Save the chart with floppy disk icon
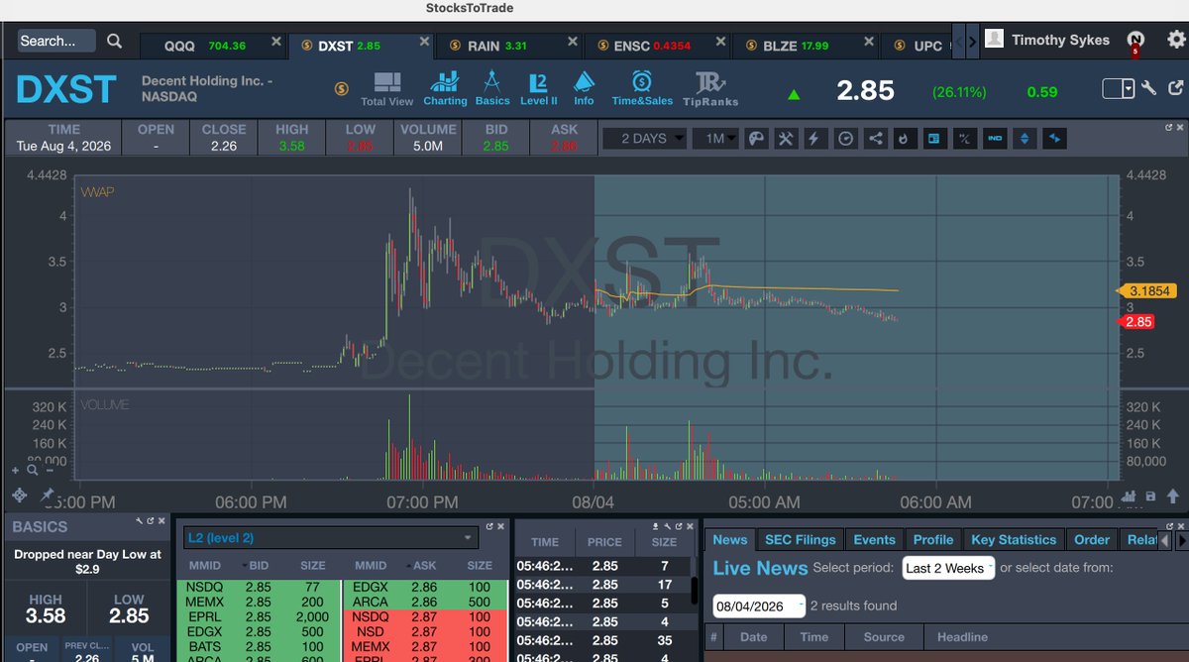The image size is (1189, 662). tap(1150, 496)
